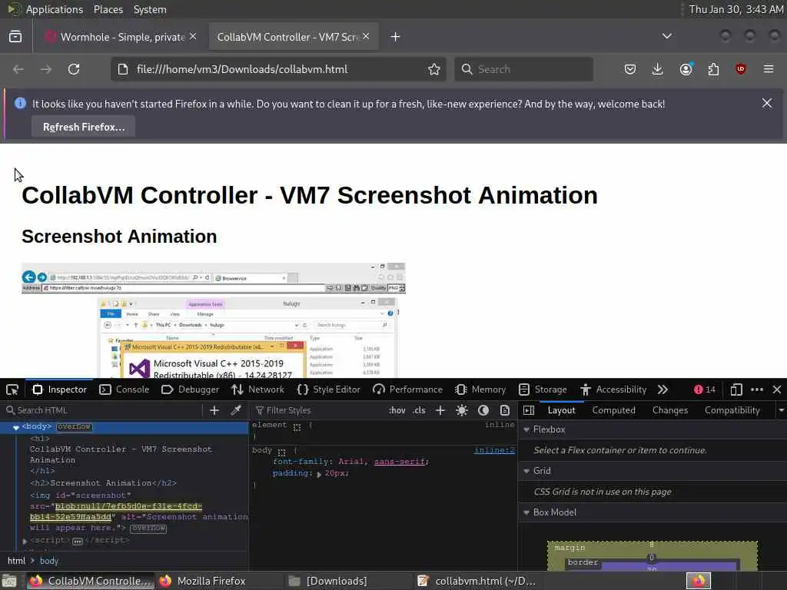
Task: Add new node in HTML inspector
Action: click(x=214, y=410)
